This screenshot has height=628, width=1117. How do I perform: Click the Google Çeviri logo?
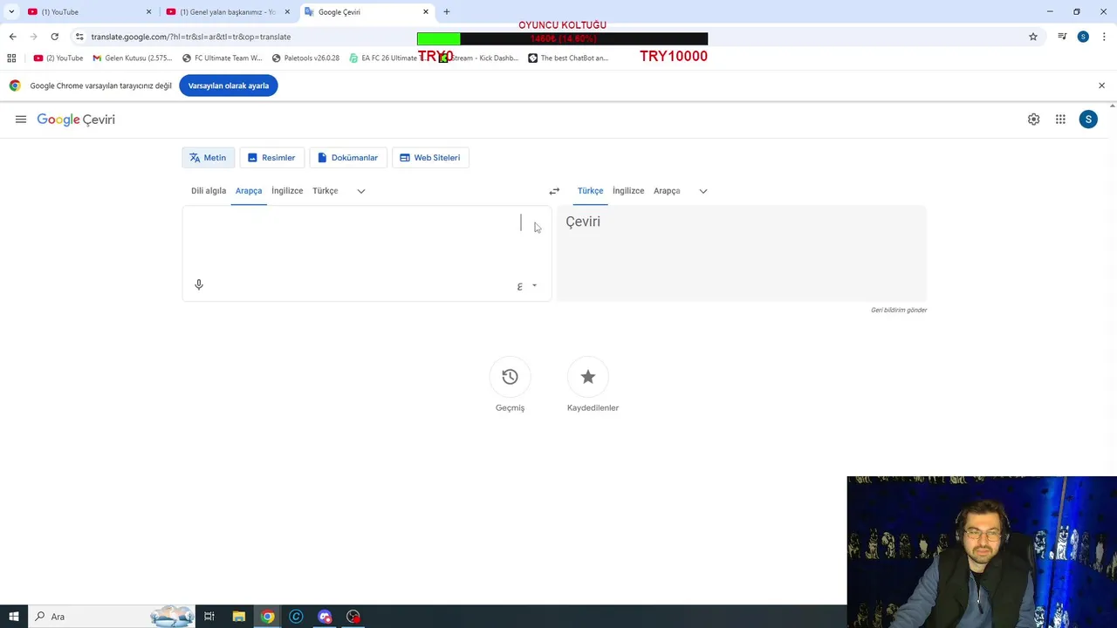[76, 119]
